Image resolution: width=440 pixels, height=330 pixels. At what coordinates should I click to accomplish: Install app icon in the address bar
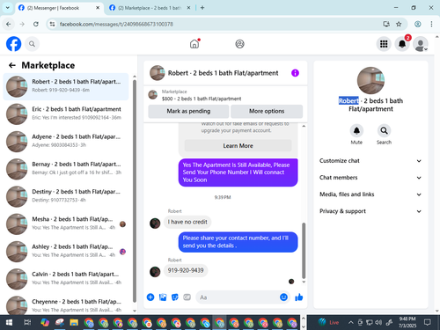pos(386,24)
